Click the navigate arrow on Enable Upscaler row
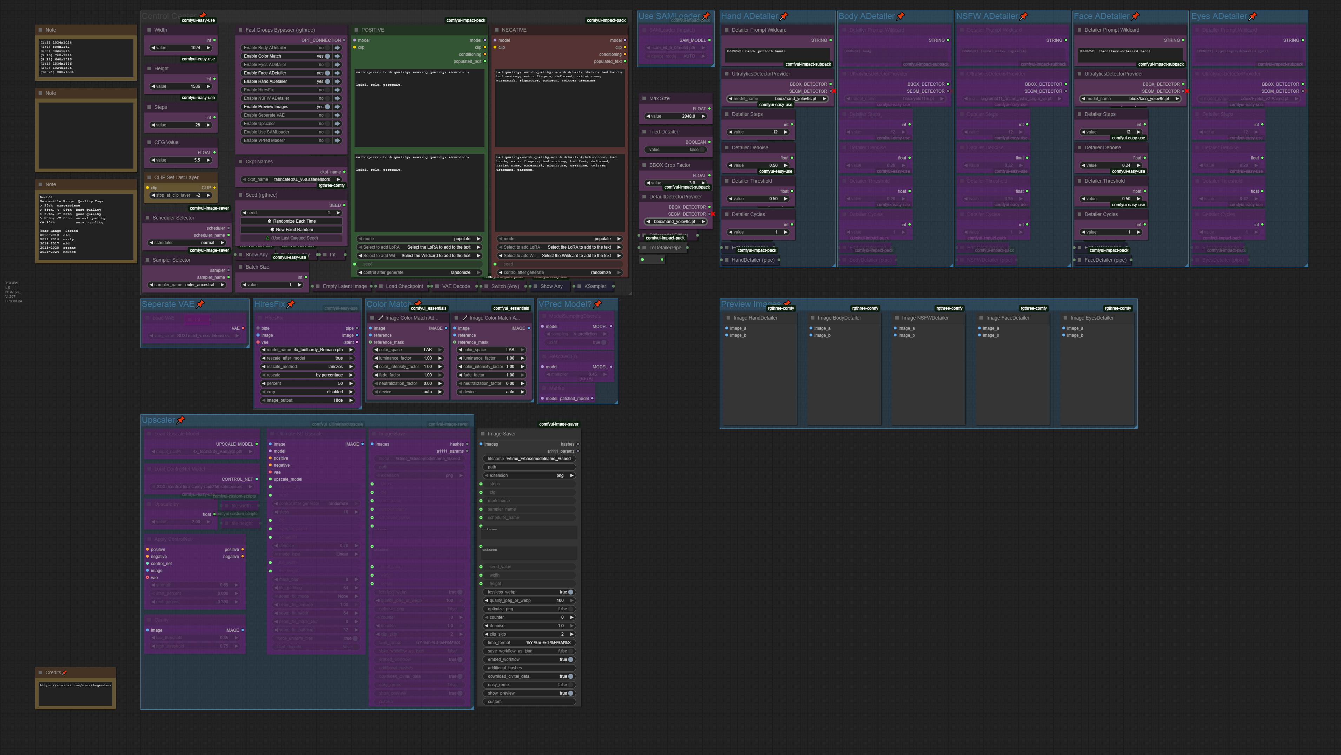This screenshot has height=755, width=1341. 337,123
